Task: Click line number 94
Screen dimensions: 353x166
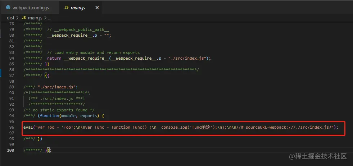Action: pyautogui.click(x=12, y=116)
